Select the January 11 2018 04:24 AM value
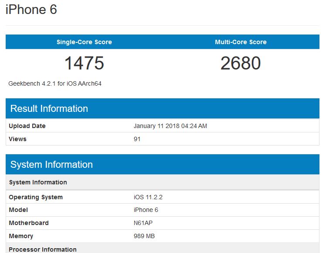 (170, 126)
